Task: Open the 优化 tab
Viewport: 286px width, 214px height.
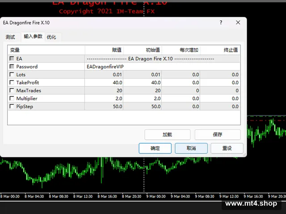Action: tap(51, 37)
